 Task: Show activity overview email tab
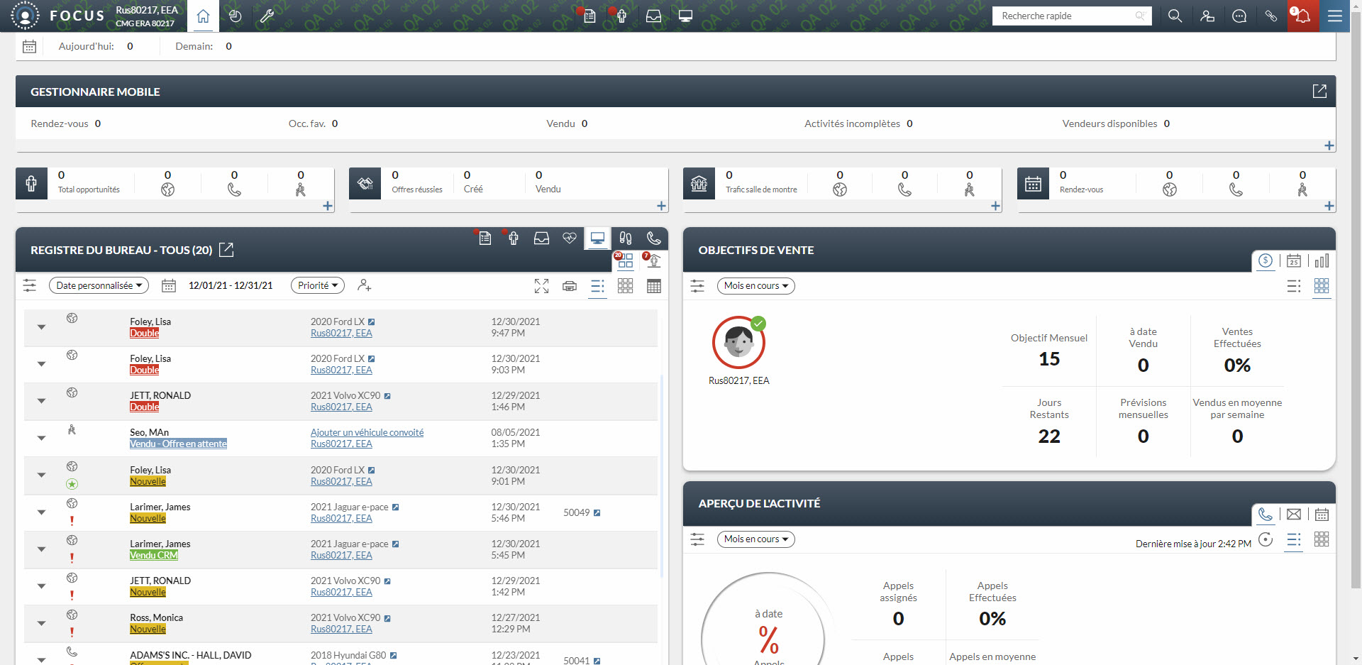tap(1294, 515)
